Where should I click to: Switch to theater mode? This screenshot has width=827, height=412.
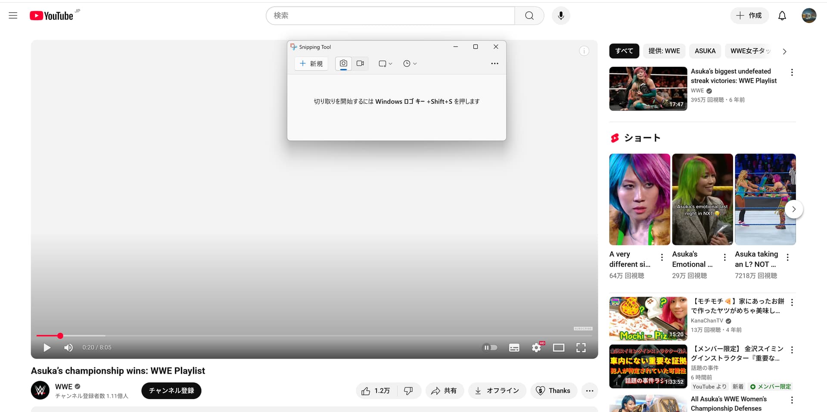click(x=559, y=347)
